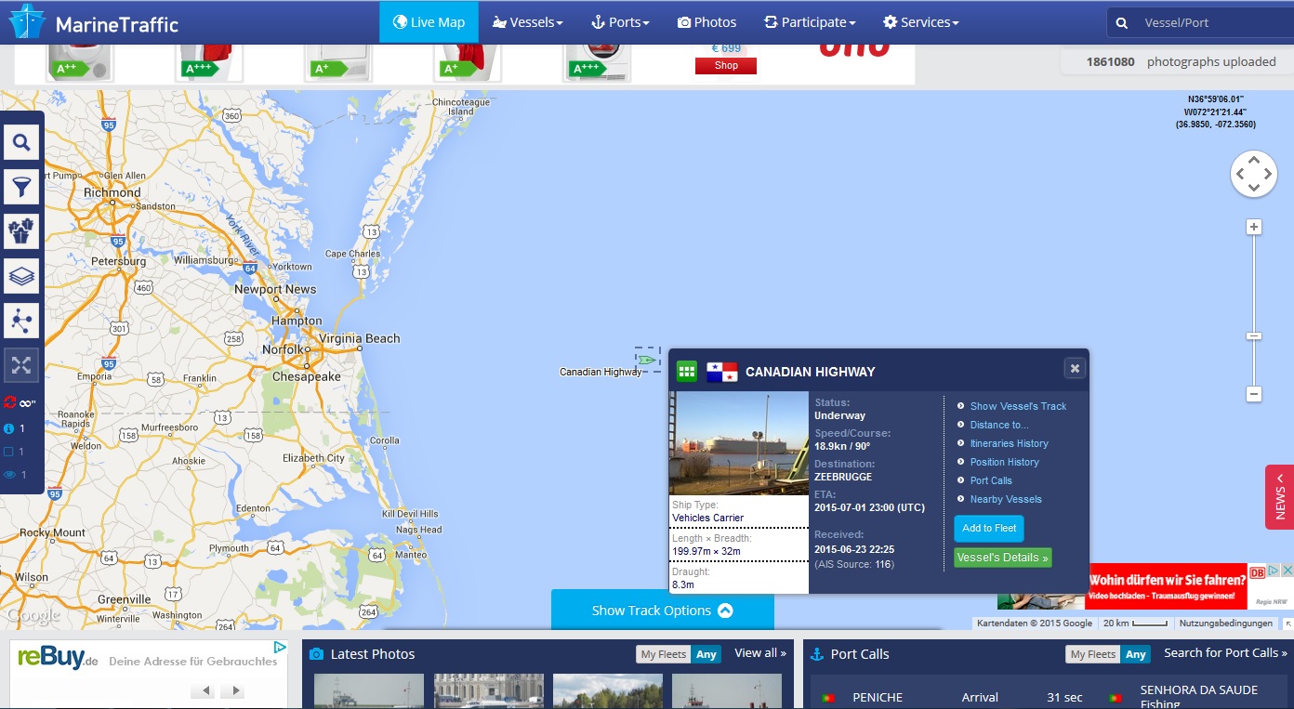Image resolution: width=1294 pixels, height=709 pixels.
Task: Open Show Vessel's Track link
Action: [1018, 406]
